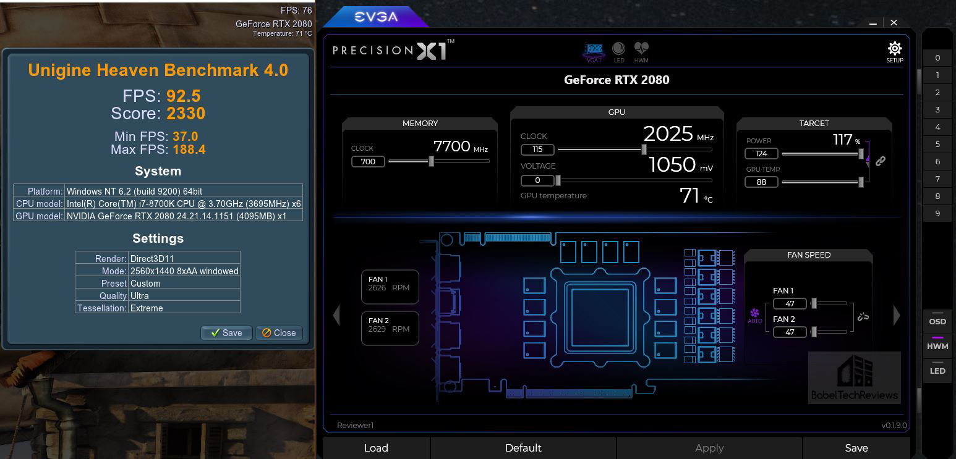Select profile slot 4
This screenshot has height=459, width=956.
[937, 127]
